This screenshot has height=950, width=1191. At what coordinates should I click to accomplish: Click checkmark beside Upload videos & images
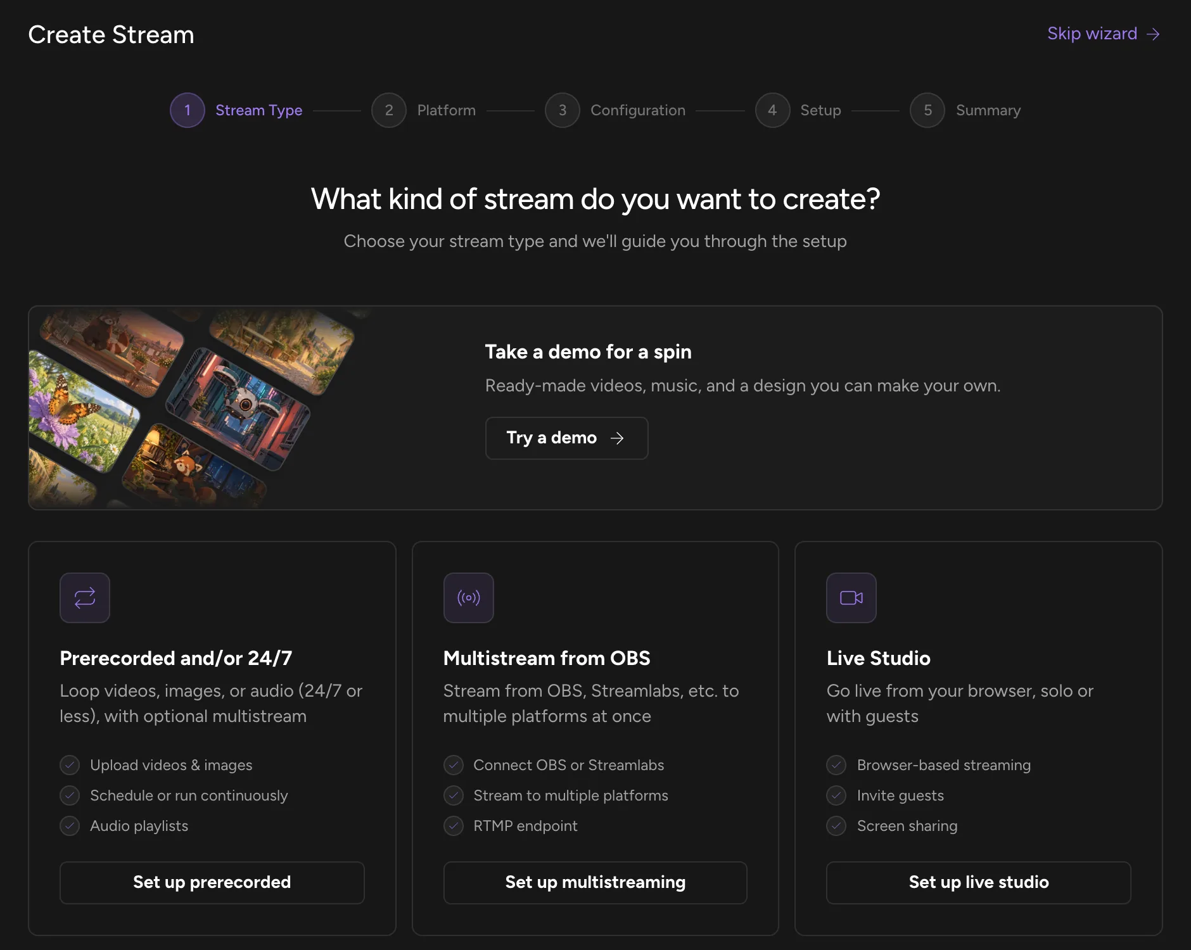pyautogui.click(x=70, y=765)
